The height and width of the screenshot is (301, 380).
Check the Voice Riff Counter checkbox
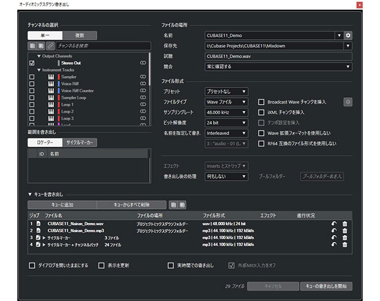[32, 90]
